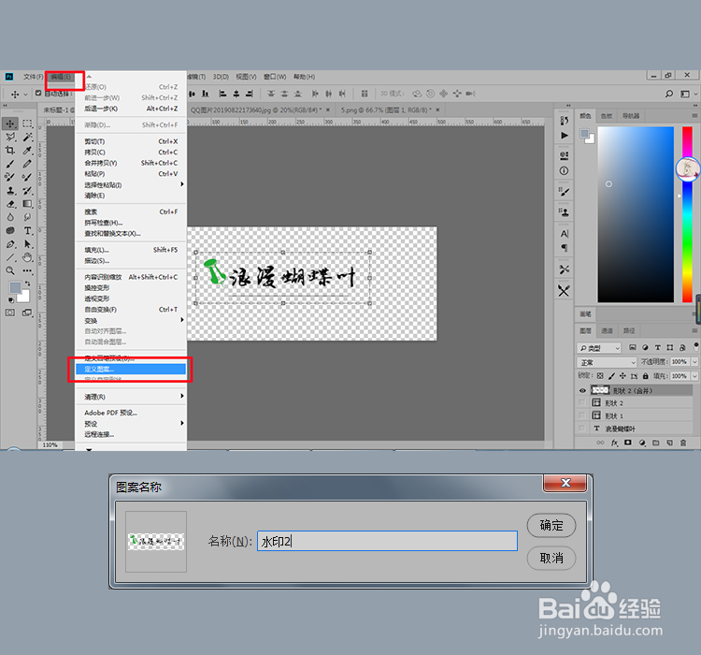This screenshot has height=655, width=701.
Task: Toggle lock position icon
Action: point(622,376)
